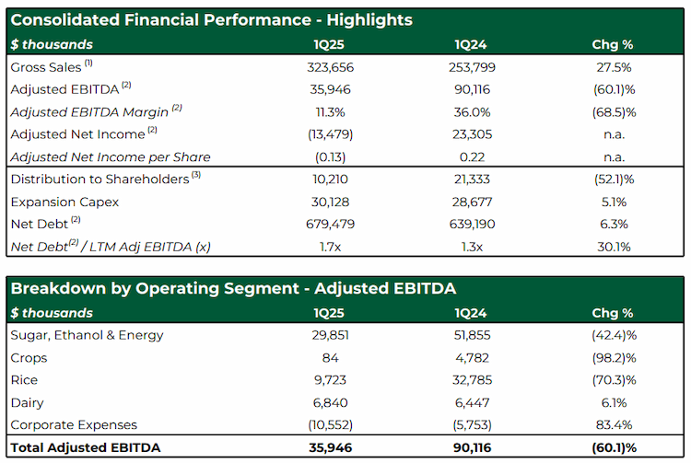Screen dimensions: 691x463
Task: Select the Rice change value (70.3)%
Action: coord(614,380)
